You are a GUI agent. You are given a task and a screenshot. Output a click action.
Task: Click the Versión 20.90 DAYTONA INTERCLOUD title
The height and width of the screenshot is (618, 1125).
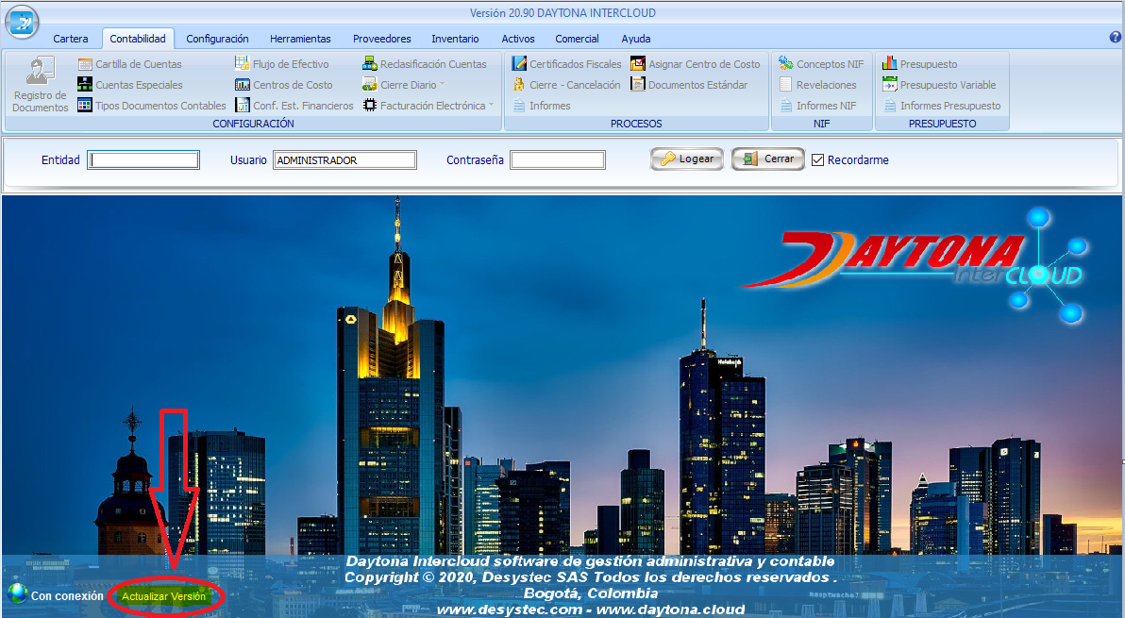pos(562,13)
